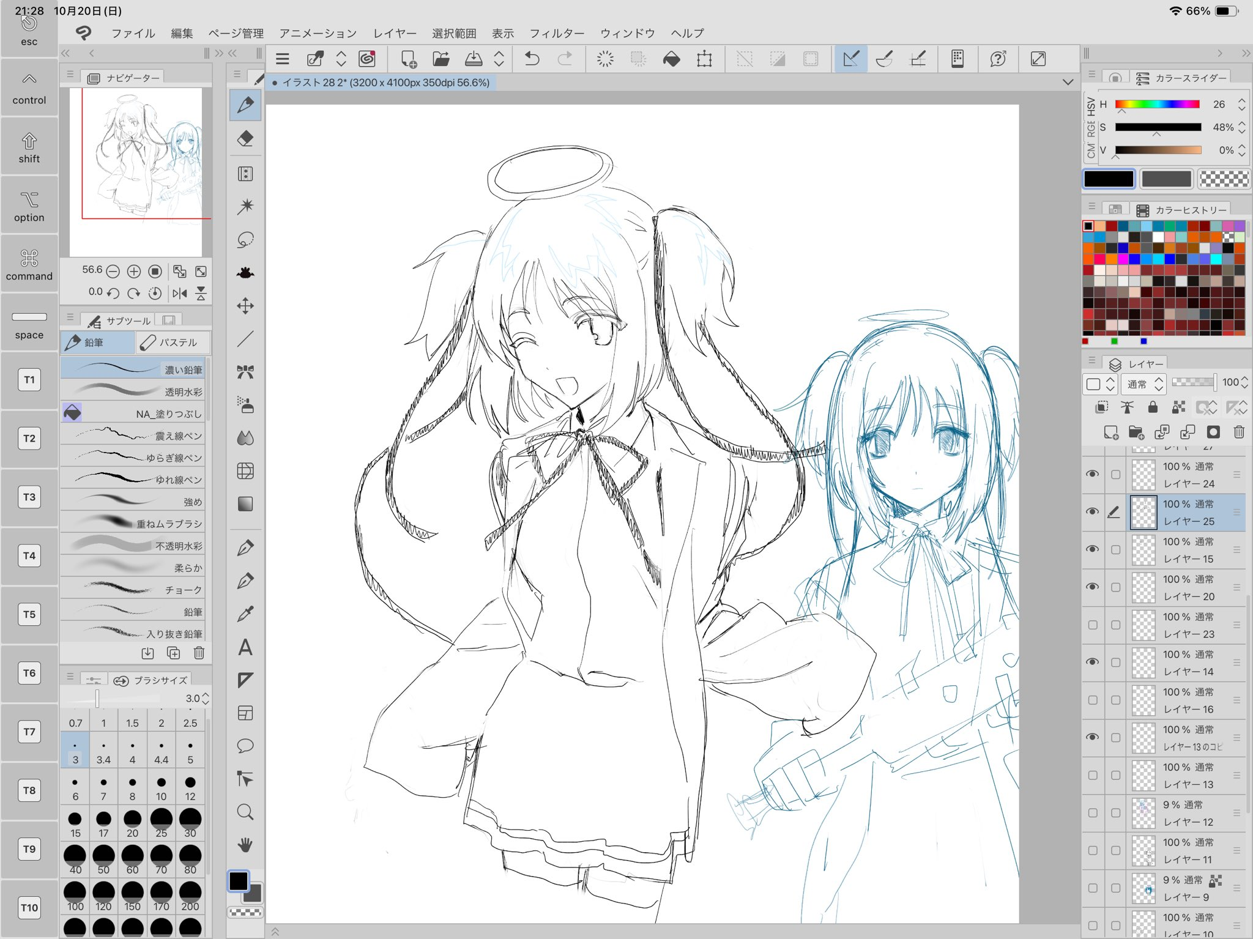Select the レイヤー 20 layer row
Image resolution: width=1253 pixels, height=939 pixels.
(1164, 587)
